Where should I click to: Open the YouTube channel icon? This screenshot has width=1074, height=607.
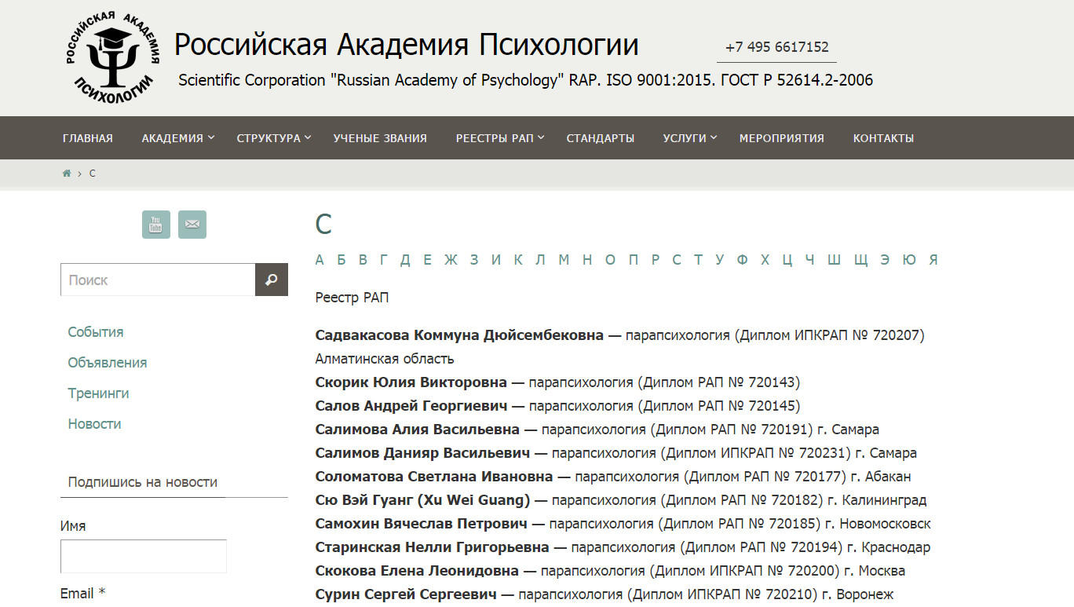[156, 225]
